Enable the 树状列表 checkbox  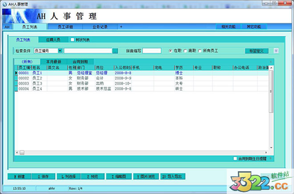73,40
